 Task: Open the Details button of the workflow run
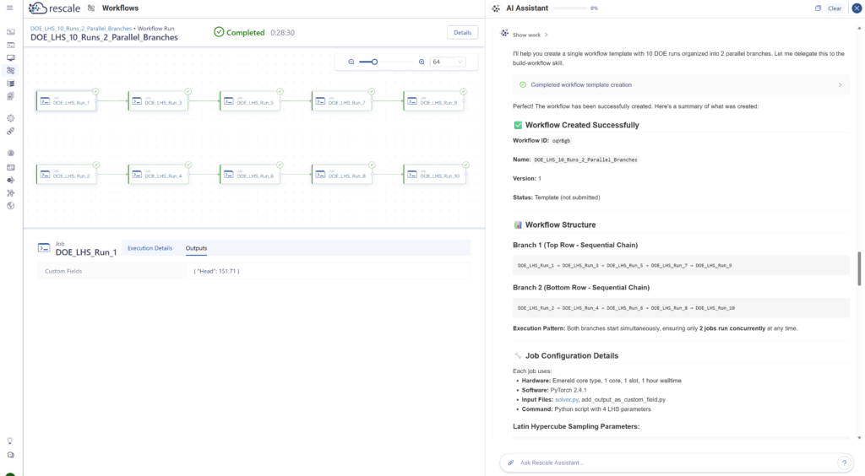coord(462,33)
